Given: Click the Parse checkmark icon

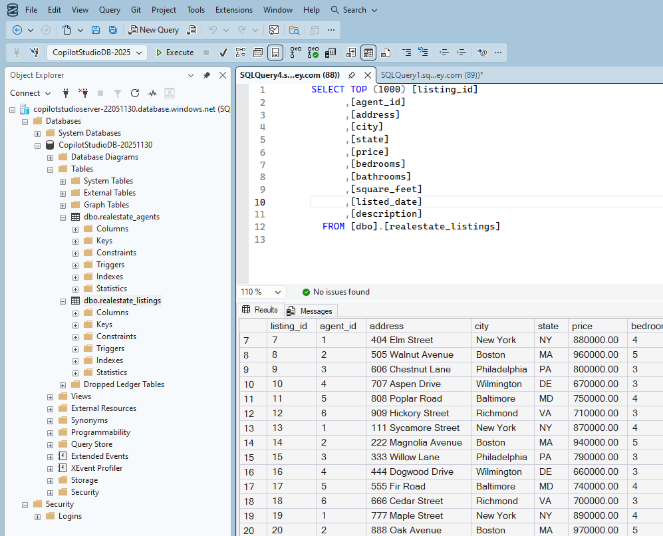Looking at the screenshot, I should (223, 53).
